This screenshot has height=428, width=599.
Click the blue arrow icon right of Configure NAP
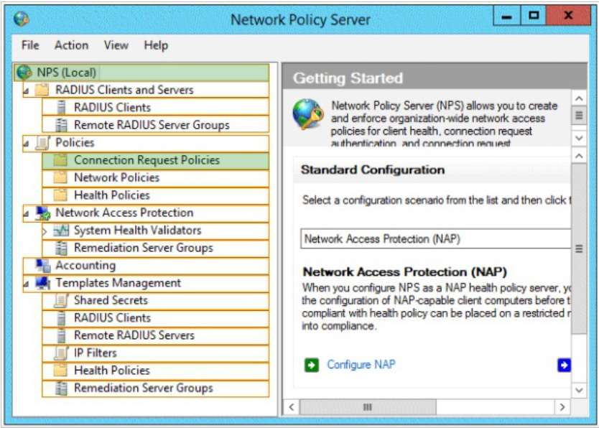pos(564,365)
